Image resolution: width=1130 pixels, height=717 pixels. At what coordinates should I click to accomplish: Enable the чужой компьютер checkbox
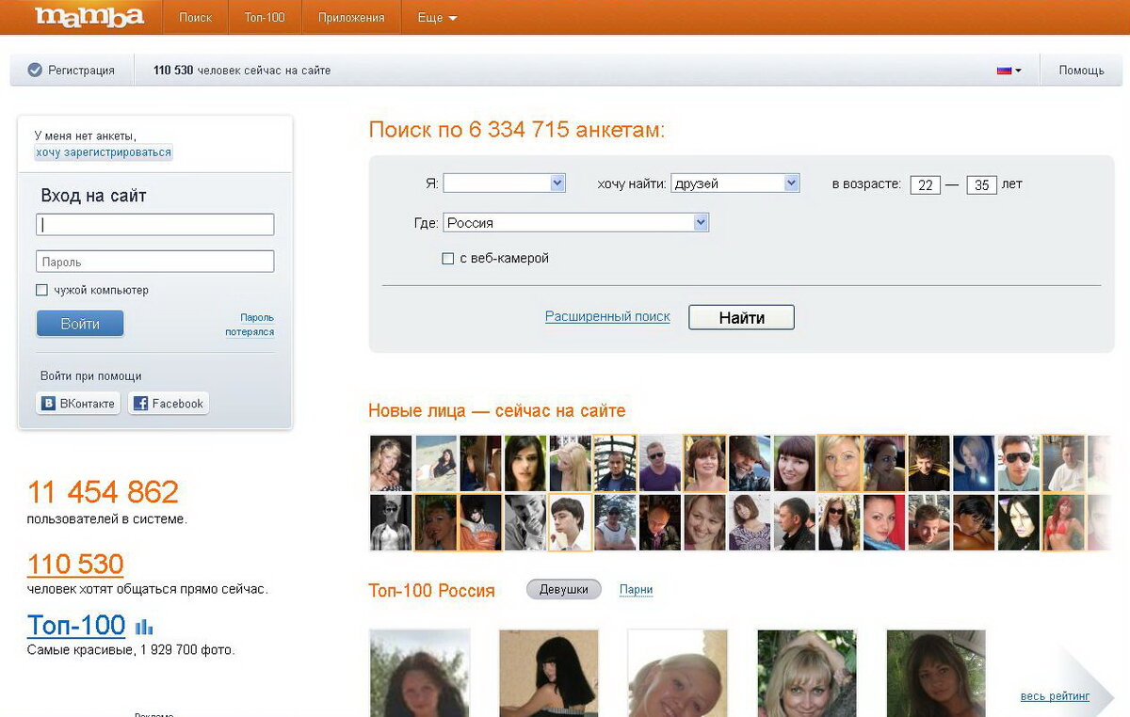[41, 290]
